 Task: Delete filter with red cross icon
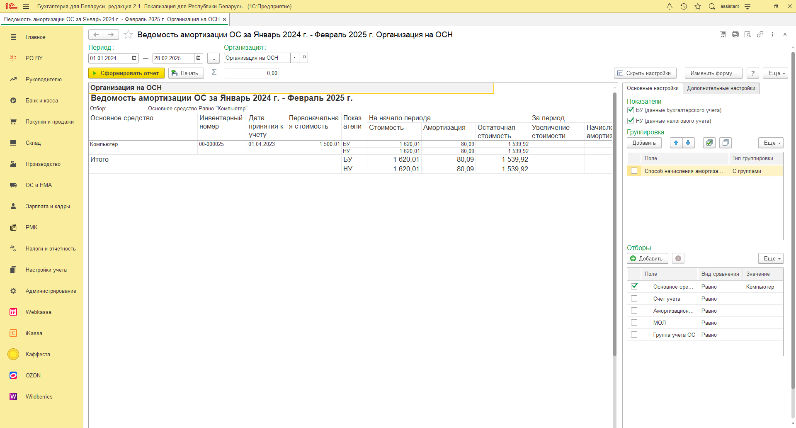click(678, 258)
